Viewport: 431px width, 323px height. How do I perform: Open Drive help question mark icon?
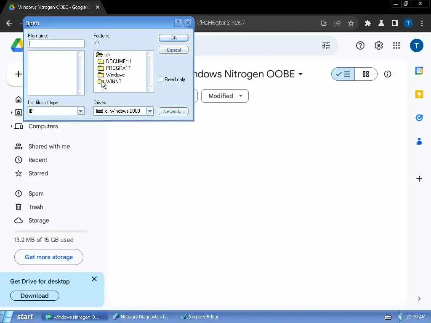tap(360, 45)
